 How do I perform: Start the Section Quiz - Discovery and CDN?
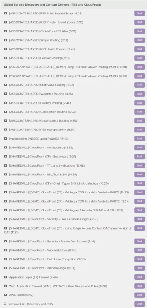click(x=140, y=304)
